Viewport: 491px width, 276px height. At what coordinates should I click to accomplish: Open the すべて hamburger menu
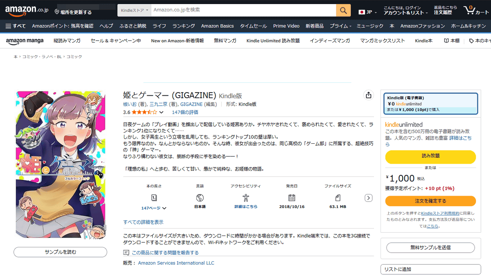click(x=16, y=26)
